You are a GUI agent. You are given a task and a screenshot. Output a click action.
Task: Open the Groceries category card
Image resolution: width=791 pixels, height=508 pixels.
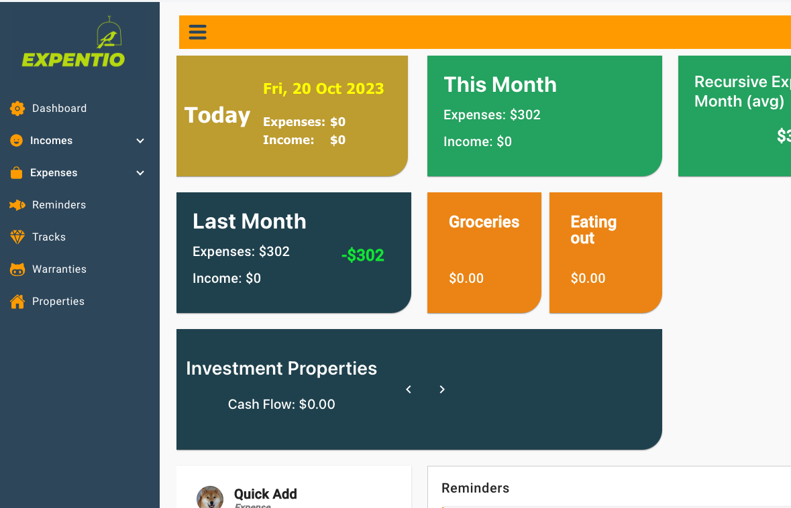pos(484,253)
